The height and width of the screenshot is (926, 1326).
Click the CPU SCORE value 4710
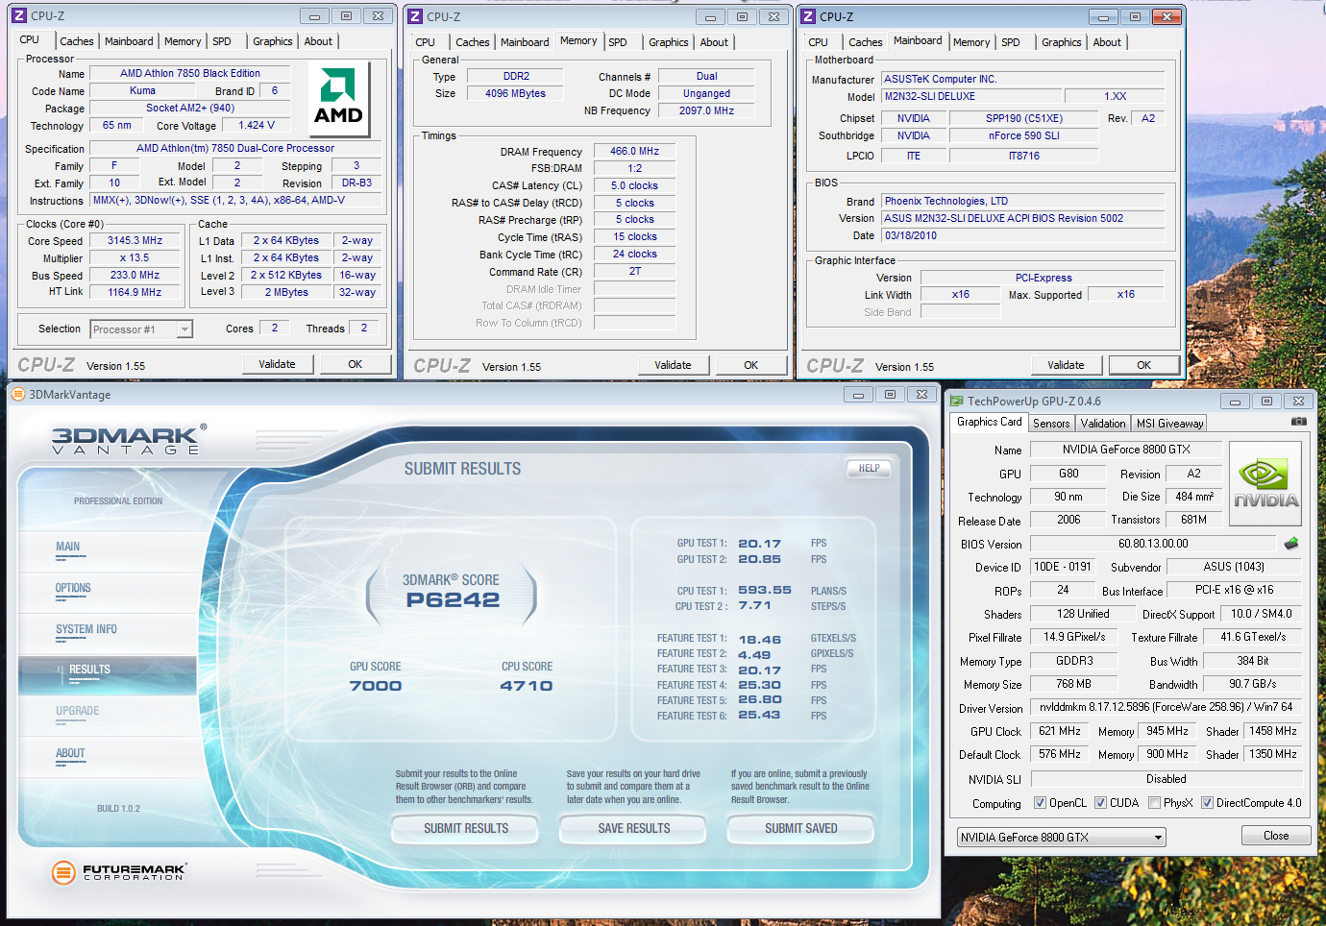click(x=527, y=686)
